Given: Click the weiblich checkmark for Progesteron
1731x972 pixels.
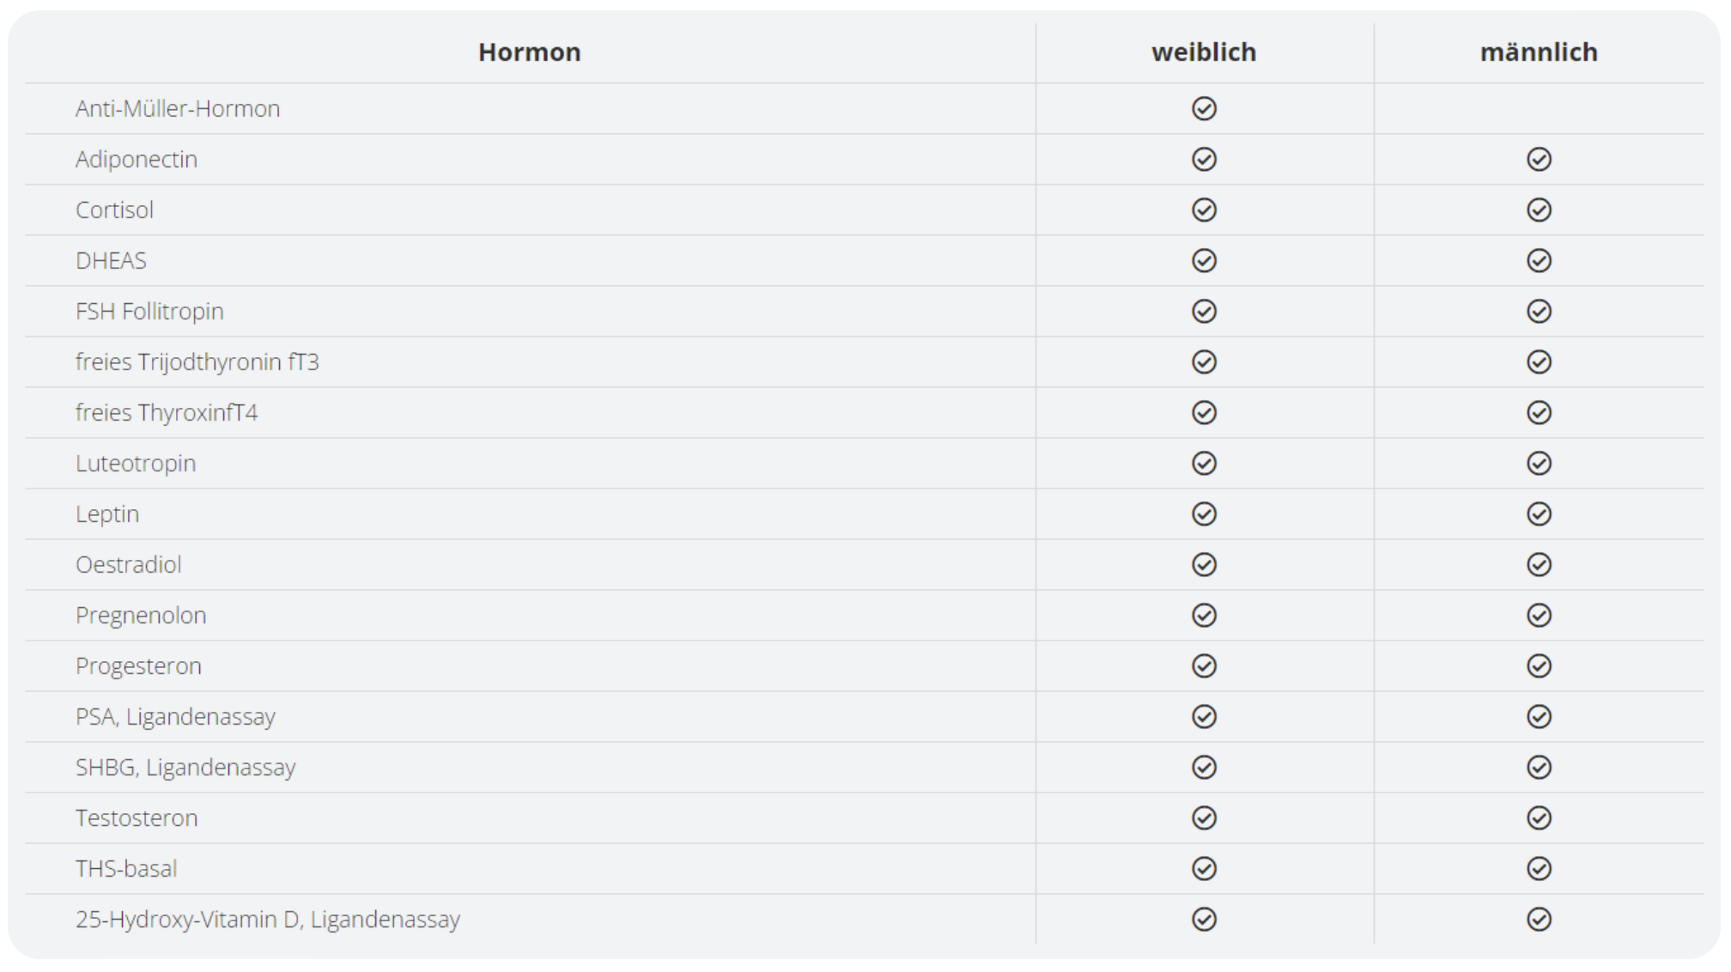Looking at the screenshot, I should click(x=1204, y=666).
